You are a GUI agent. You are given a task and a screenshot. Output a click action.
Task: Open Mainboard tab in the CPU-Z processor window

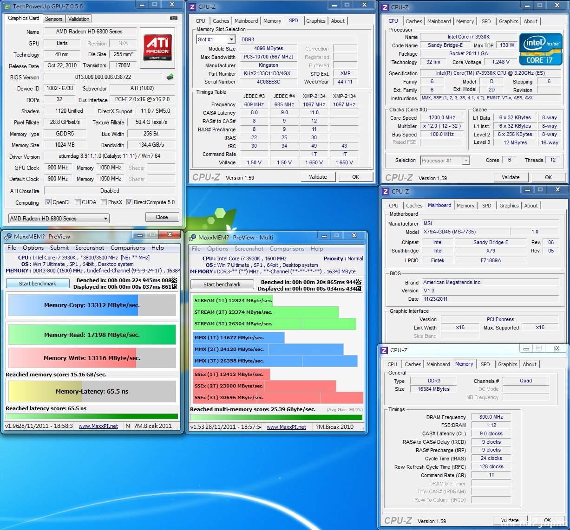tap(439, 21)
